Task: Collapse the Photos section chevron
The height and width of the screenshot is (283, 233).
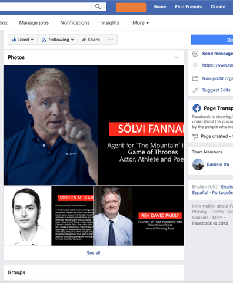Action: 177,57
